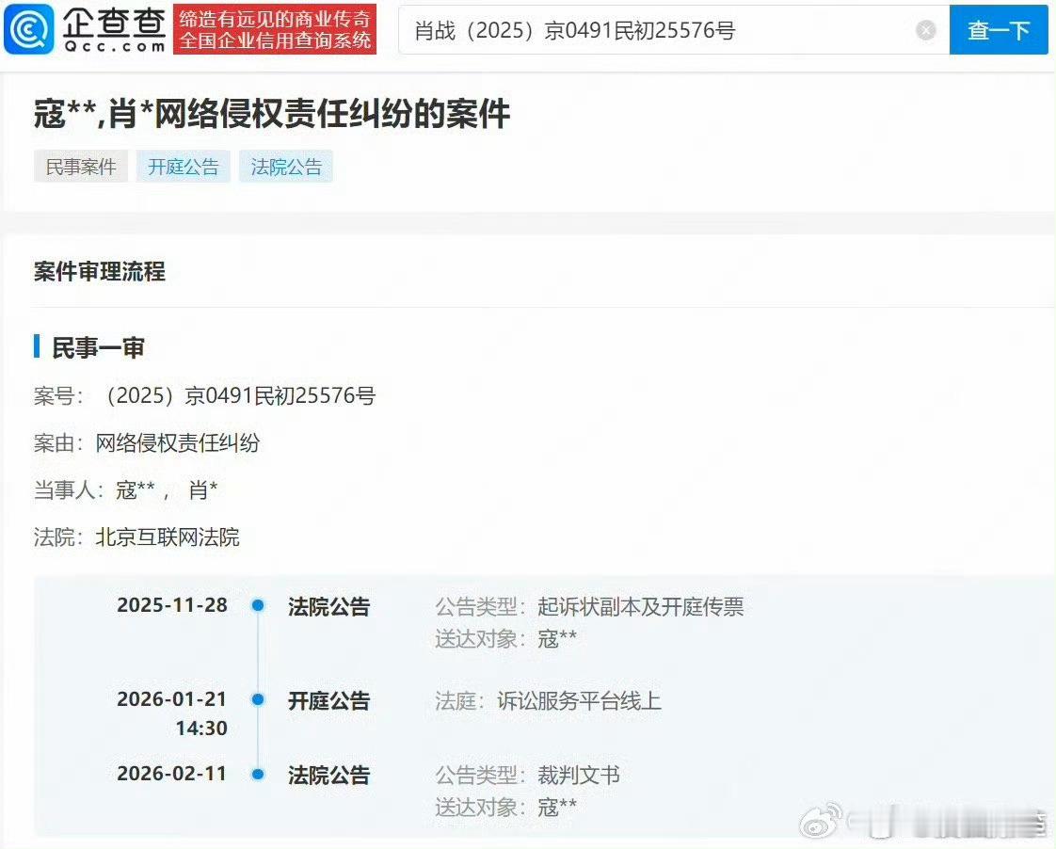Collapse the 民事一审 section
This screenshot has width=1056, height=849.
pos(97,347)
